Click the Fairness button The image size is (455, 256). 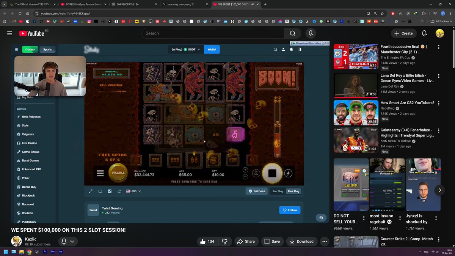click(257, 191)
